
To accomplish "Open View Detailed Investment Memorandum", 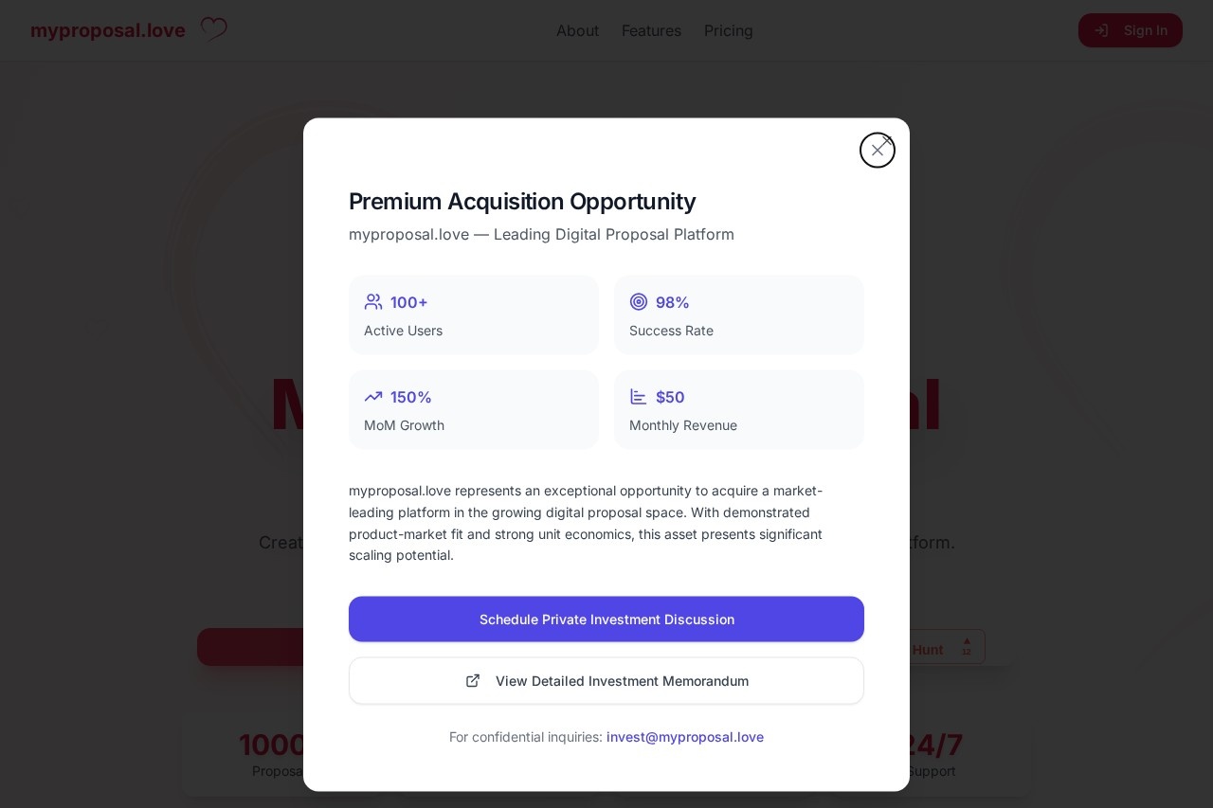I will click(x=606, y=681).
